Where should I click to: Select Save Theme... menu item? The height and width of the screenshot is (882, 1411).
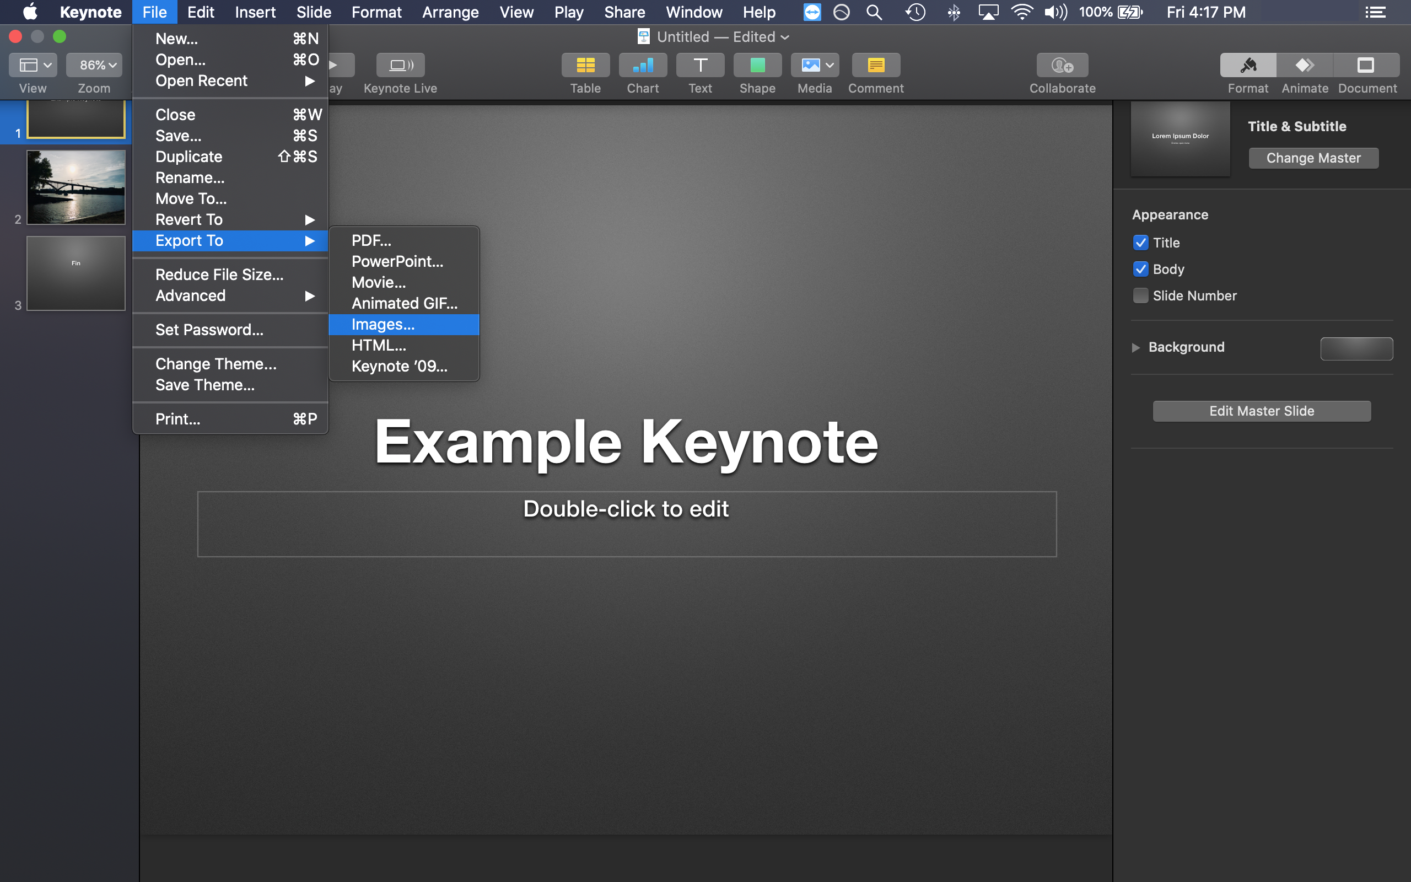[x=230, y=385]
